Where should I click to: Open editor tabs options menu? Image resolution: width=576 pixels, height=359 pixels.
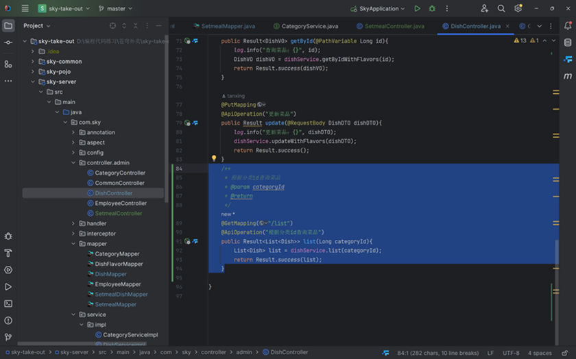[551, 26]
